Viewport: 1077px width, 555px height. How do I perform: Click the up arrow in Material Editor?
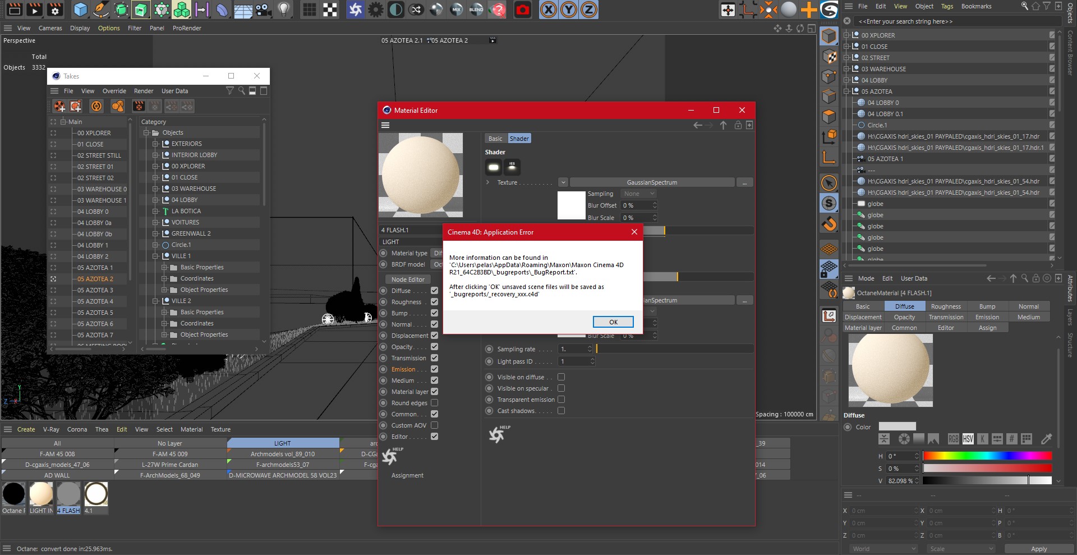(x=723, y=125)
